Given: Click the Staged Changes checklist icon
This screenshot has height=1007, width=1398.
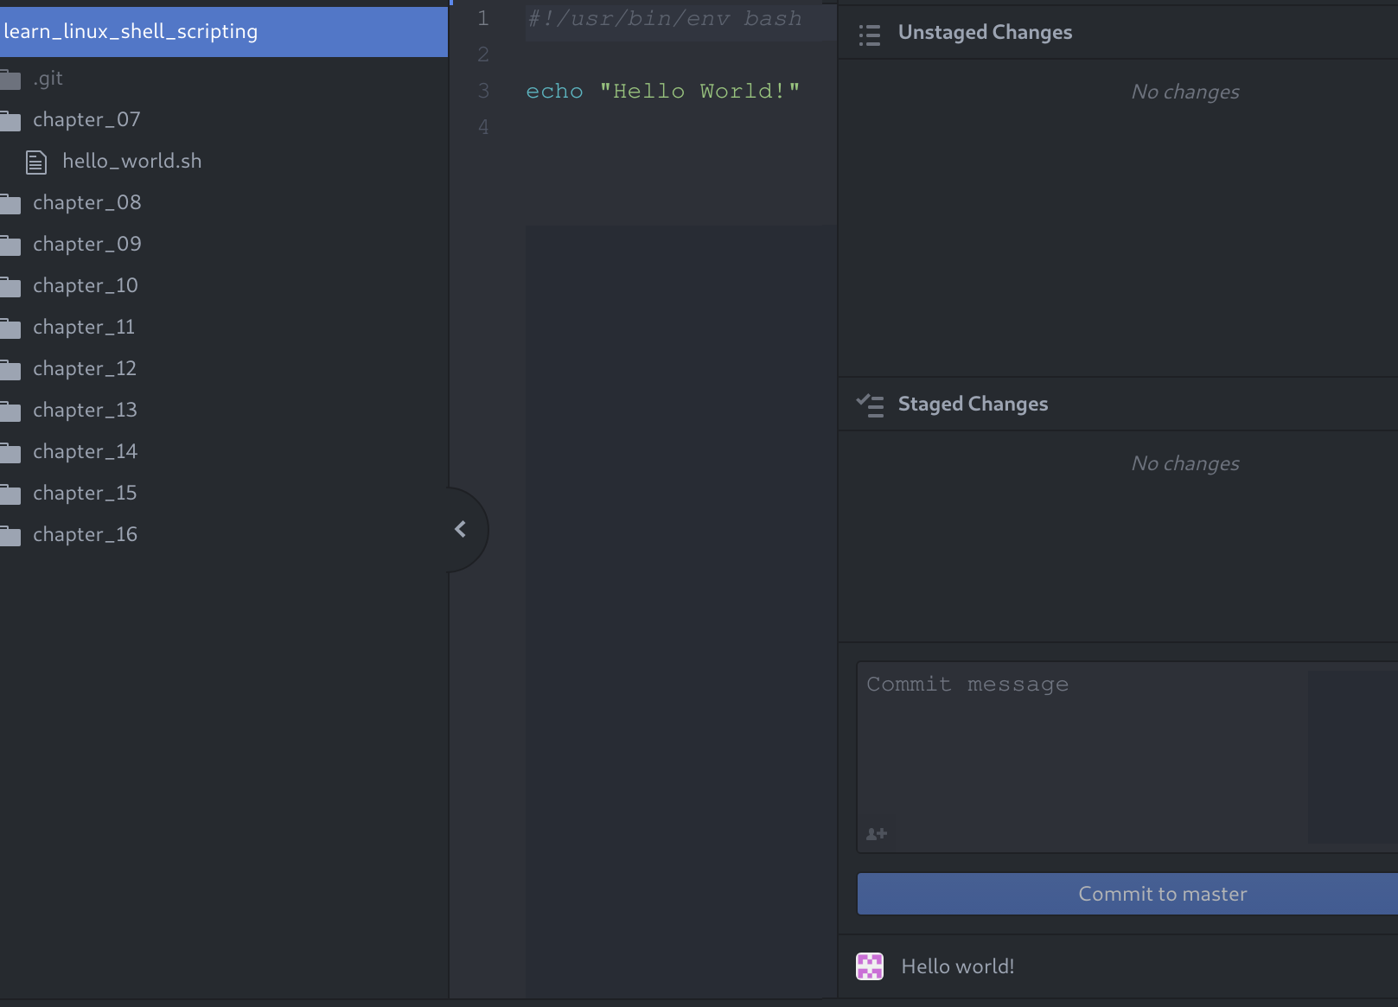Looking at the screenshot, I should [x=869, y=405].
